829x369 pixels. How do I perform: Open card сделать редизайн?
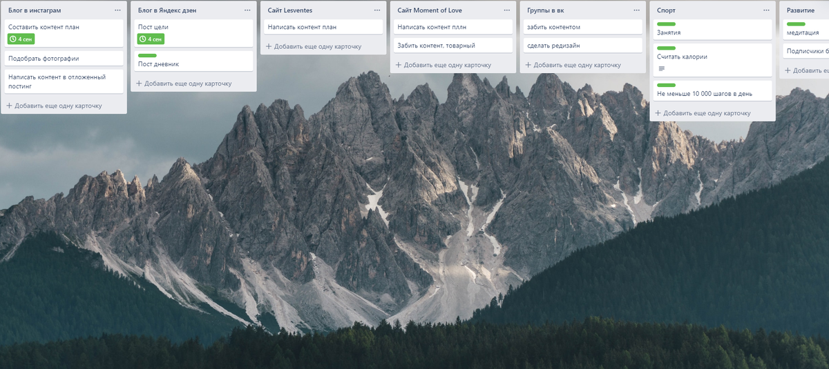coord(582,46)
